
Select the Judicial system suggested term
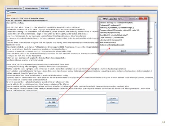click(123, 45)
